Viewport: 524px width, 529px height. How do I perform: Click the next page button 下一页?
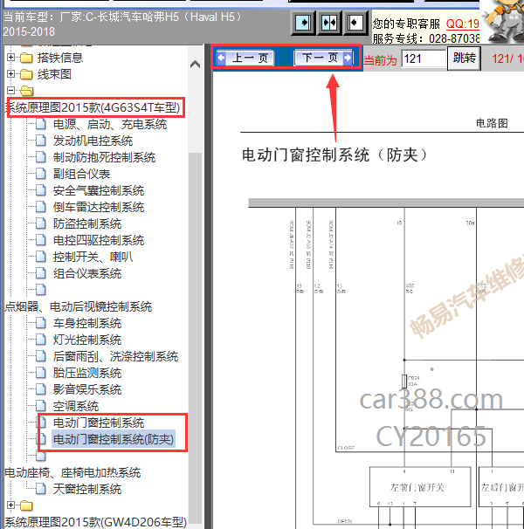323,58
